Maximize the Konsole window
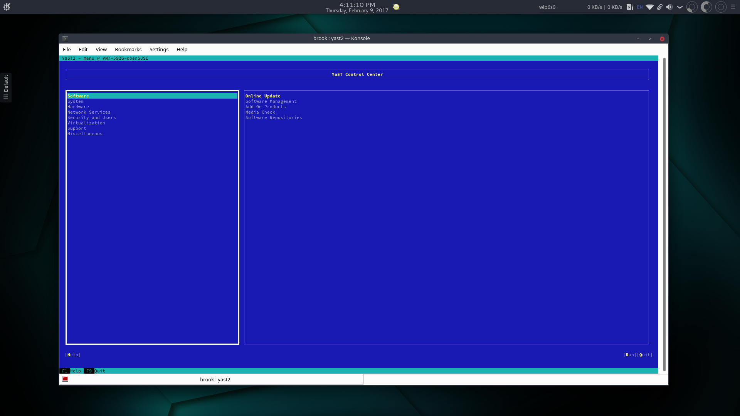The image size is (740, 416). pyautogui.click(x=650, y=39)
